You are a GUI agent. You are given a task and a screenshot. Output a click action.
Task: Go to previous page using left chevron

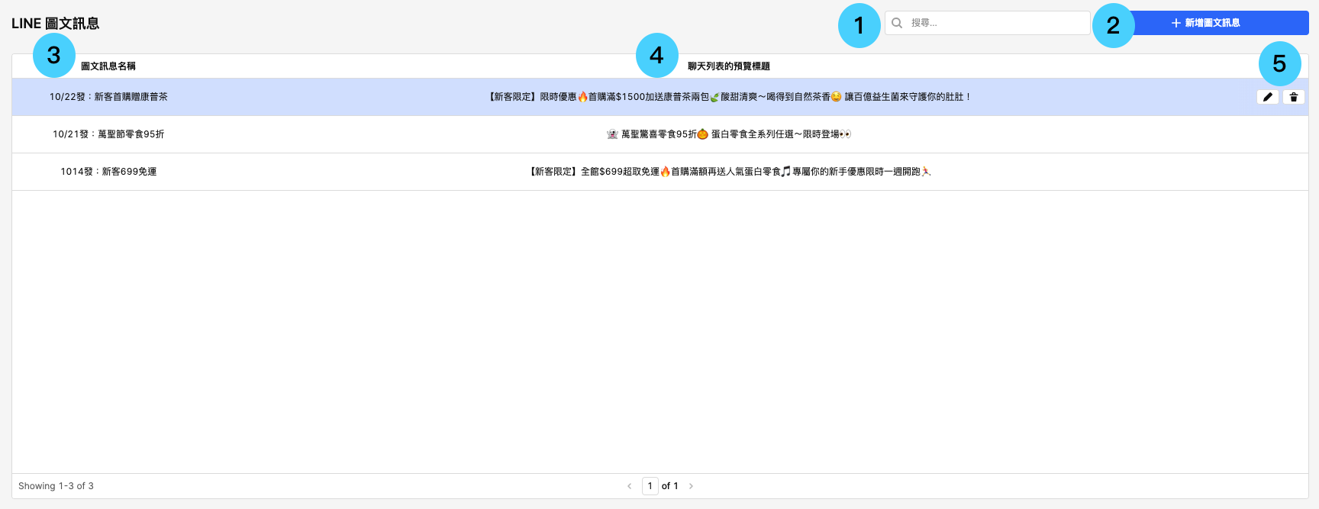click(630, 486)
